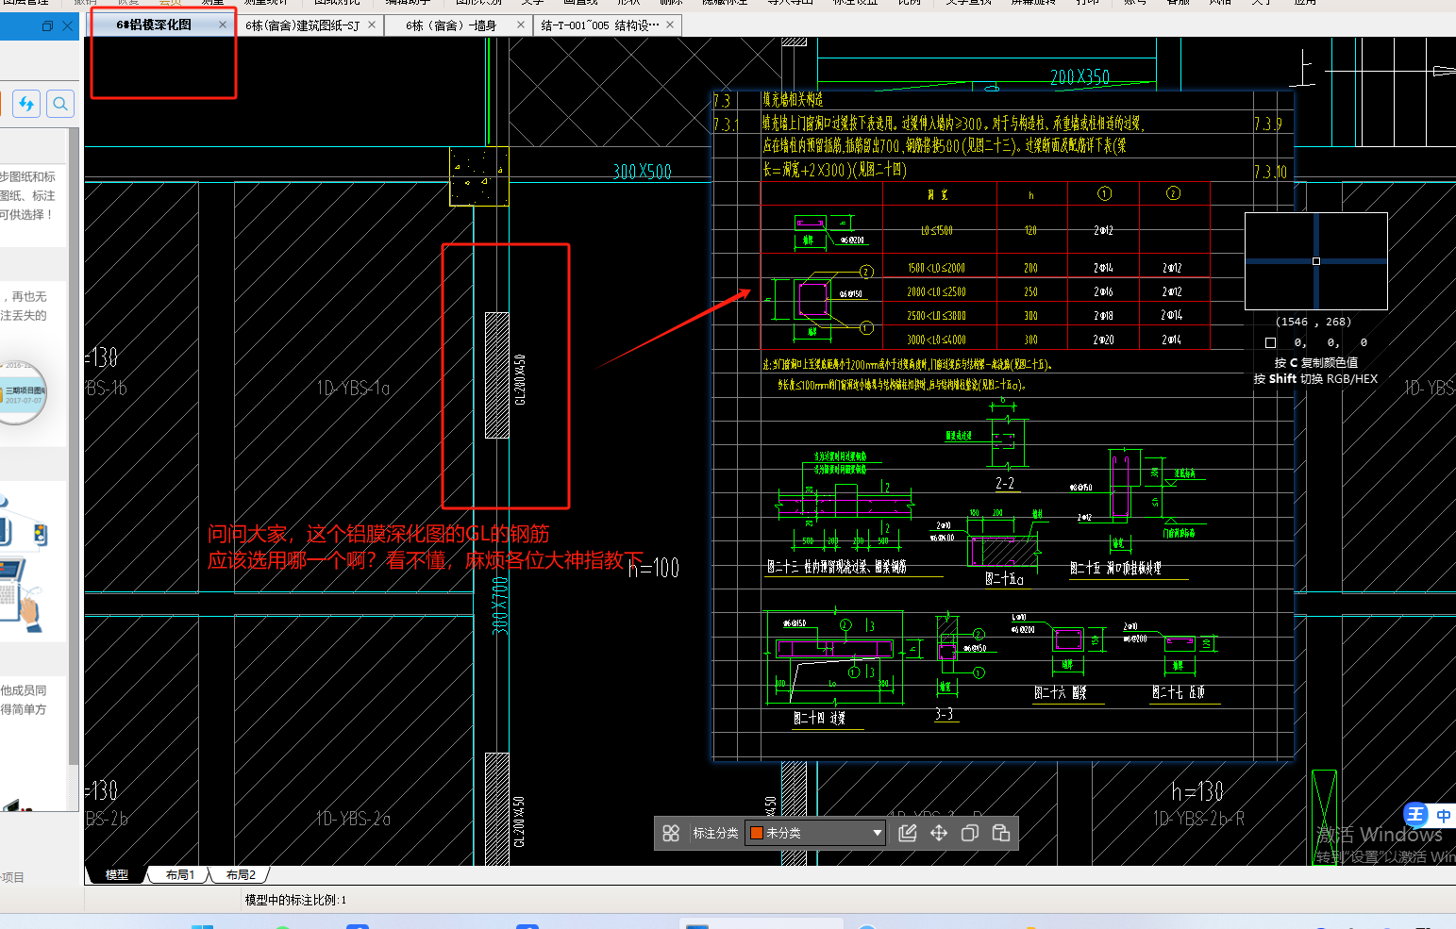The height and width of the screenshot is (929, 1456).
Task: Click the 1D-YBS-2a slab label
Action: pos(354,819)
